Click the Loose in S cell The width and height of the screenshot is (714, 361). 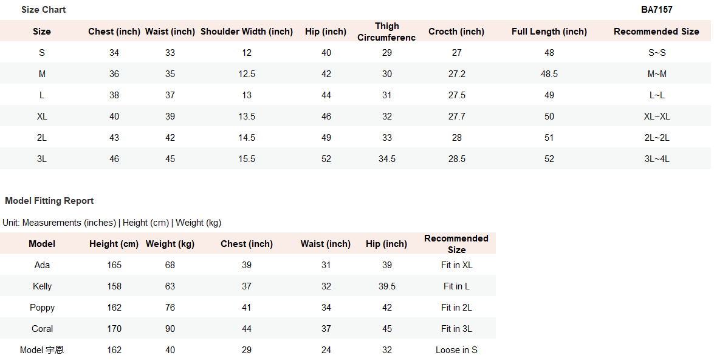pos(456,350)
